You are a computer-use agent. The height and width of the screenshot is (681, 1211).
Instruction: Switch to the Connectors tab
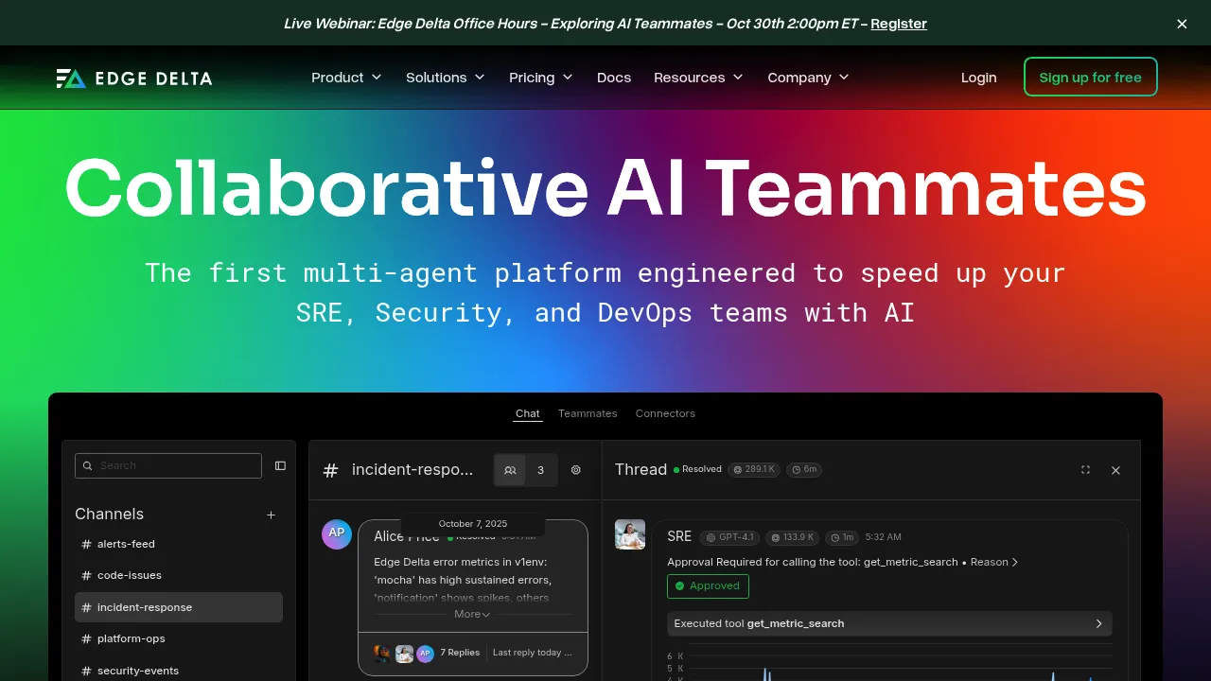[x=665, y=413]
